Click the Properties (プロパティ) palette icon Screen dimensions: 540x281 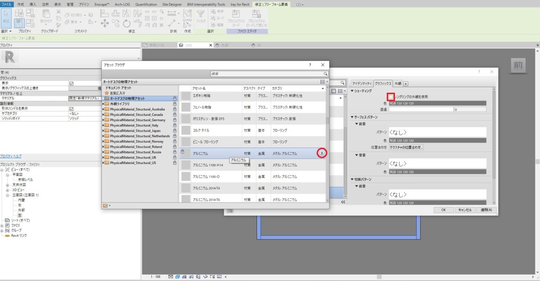point(19,23)
